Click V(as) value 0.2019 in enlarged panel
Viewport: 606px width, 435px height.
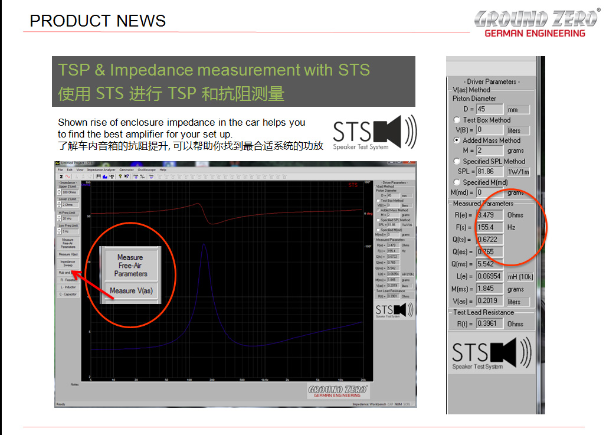pos(490,301)
